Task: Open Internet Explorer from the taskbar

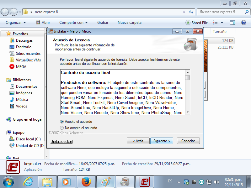Action: [28, 182]
